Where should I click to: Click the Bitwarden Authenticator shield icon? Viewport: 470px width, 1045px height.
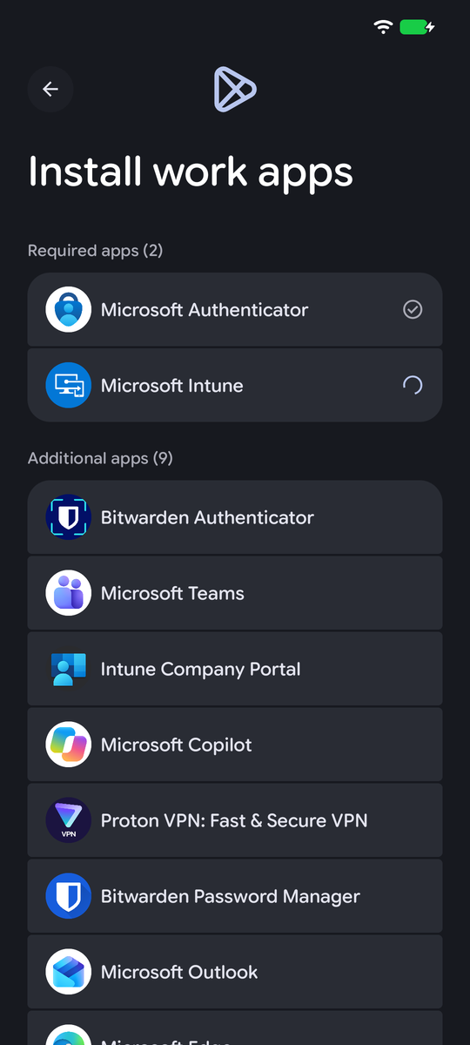coord(68,517)
